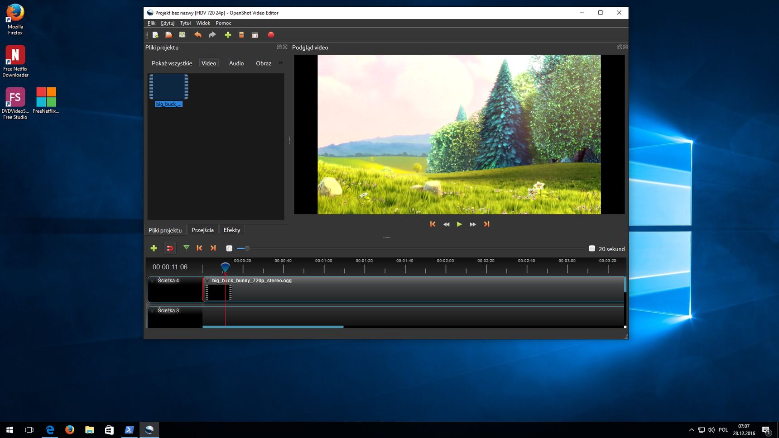This screenshot has width=779, height=438.
Task: Open the Plik menu
Action: click(151, 23)
